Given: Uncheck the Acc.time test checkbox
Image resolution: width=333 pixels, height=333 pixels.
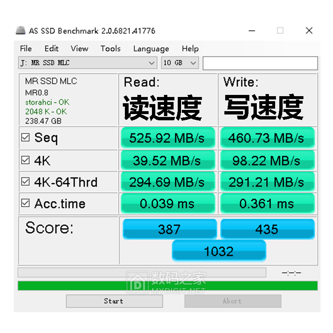Looking at the screenshot, I should pyautogui.click(x=25, y=203).
